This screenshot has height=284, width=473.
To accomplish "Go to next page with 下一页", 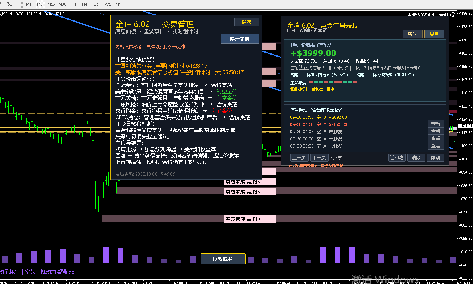I will [x=319, y=158].
